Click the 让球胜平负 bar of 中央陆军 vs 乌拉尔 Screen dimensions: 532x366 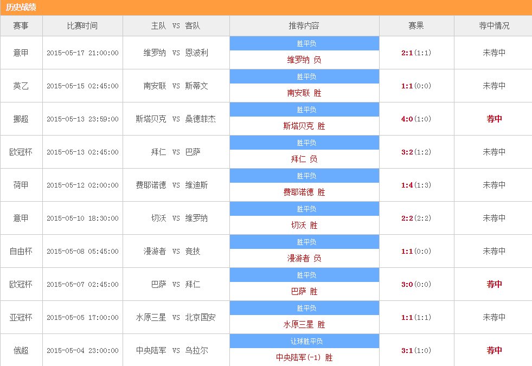(305, 341)
